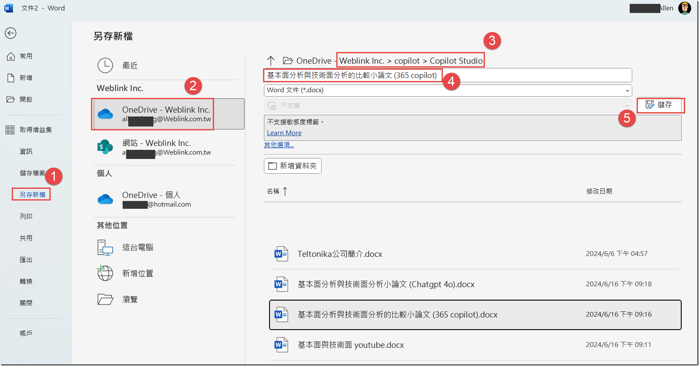Click Word icon beside youtube.docx file
The image size is (699, 366).
(x=281, y=345)
